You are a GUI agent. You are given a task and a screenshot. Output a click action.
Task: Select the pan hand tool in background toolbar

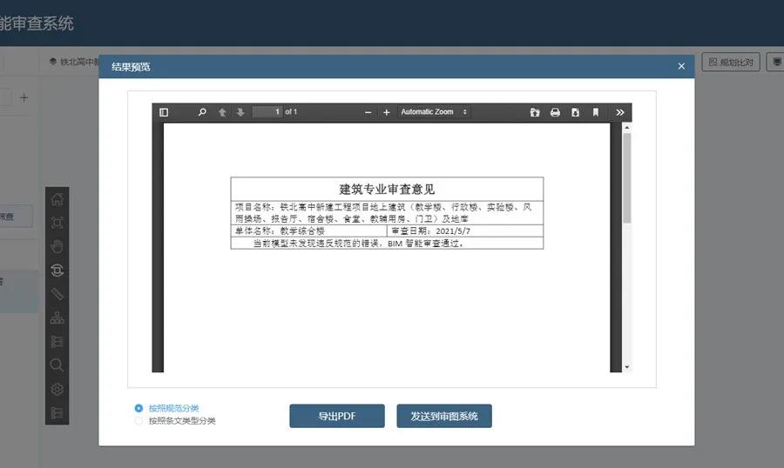click(x=57, y=247)
